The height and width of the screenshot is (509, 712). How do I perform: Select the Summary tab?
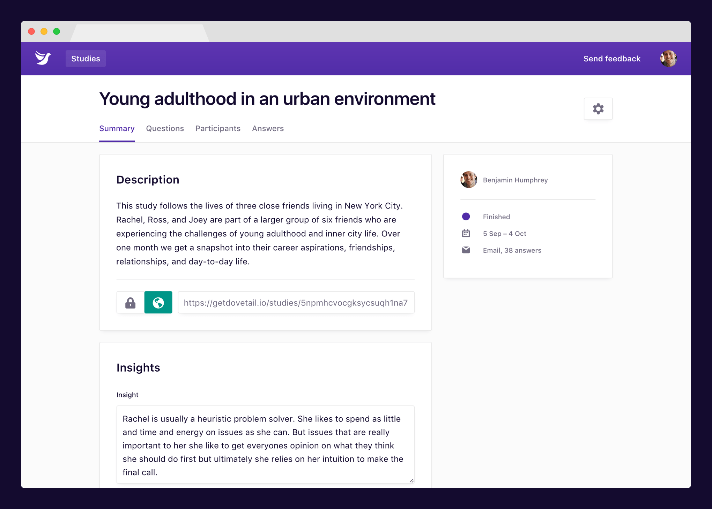tap(117, 129)
